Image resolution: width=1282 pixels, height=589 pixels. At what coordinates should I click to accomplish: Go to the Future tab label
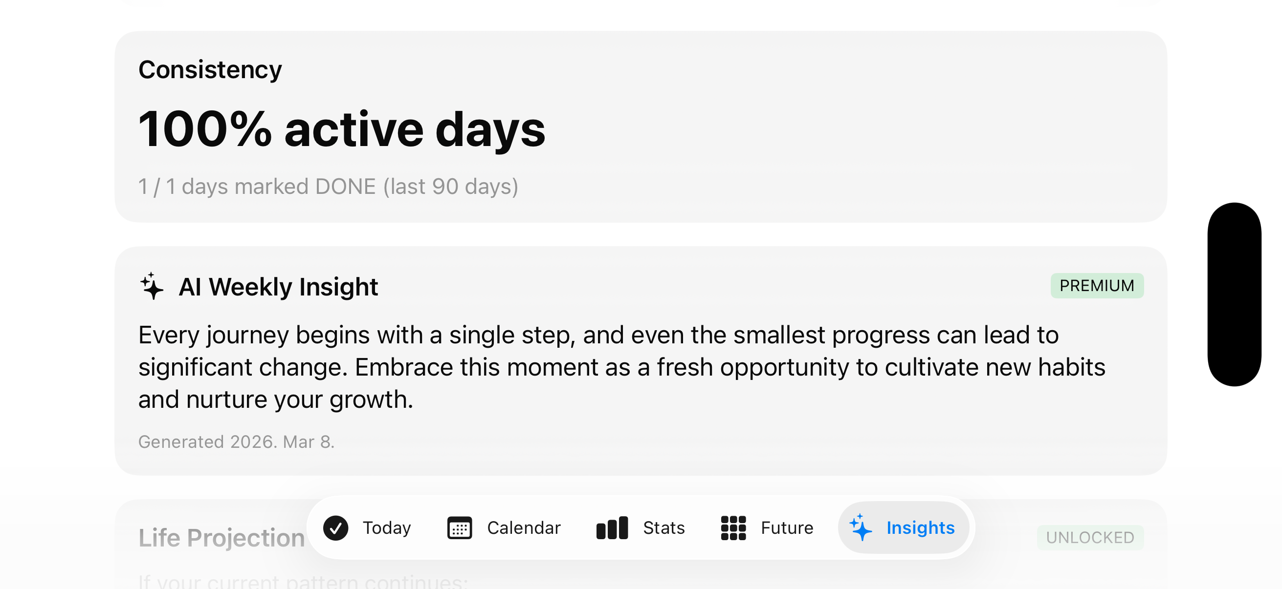[x=787, y=528]
